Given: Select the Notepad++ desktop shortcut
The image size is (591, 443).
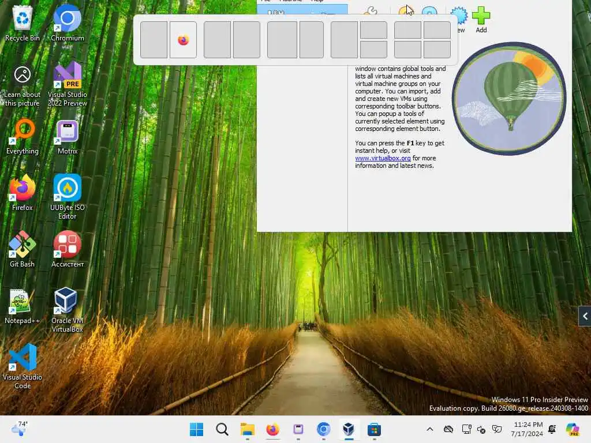Looking at the screenshot, I should (x=23, y=306).
